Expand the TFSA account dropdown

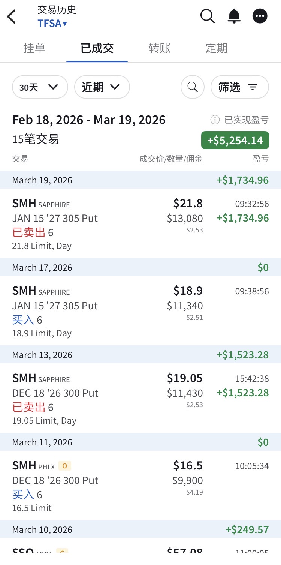click(x=52, y=23)
